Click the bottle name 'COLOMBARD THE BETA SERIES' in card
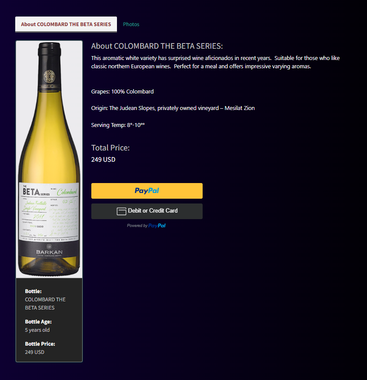 pos(45,303)
